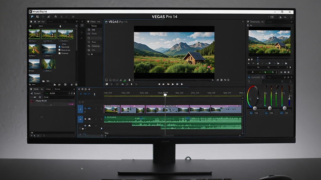Click the microphone marker icon beside the timeline ruler
The height and width of the screenshot is (180, 321).
click(95, 94)
